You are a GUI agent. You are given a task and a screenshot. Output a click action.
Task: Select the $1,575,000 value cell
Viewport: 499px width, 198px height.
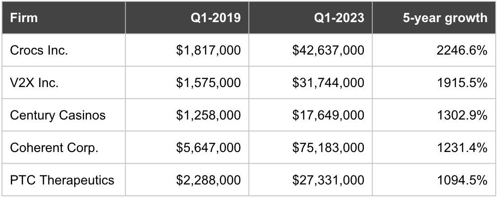[x=208, y=83]
